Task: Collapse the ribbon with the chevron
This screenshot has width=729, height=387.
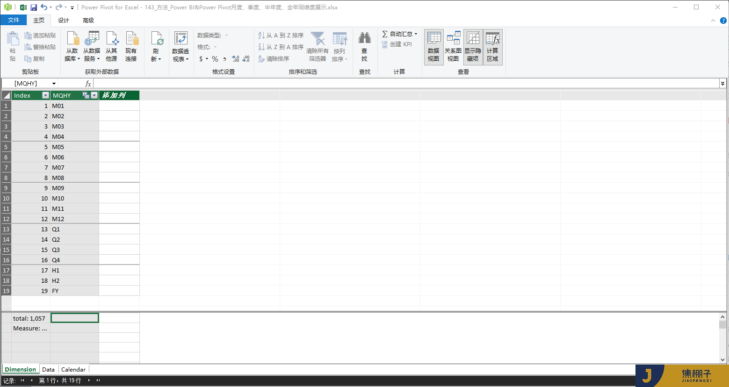Action: point(713,21)
